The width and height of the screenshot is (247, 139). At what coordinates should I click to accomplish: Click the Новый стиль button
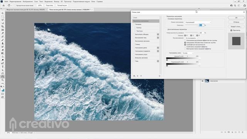pyautogui.click(x=236, y=27)
